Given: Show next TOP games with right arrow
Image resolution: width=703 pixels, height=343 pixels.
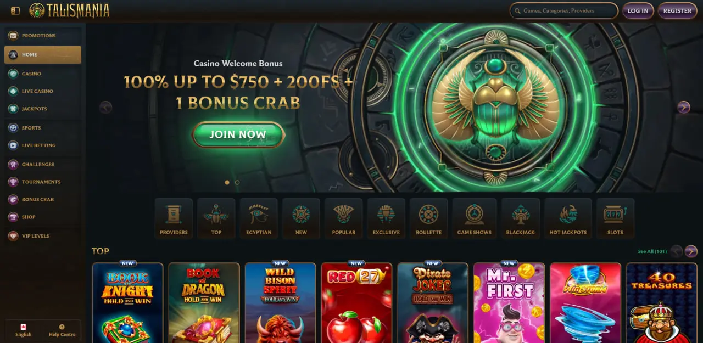Looking at the screenshot, I should [691, 251].
